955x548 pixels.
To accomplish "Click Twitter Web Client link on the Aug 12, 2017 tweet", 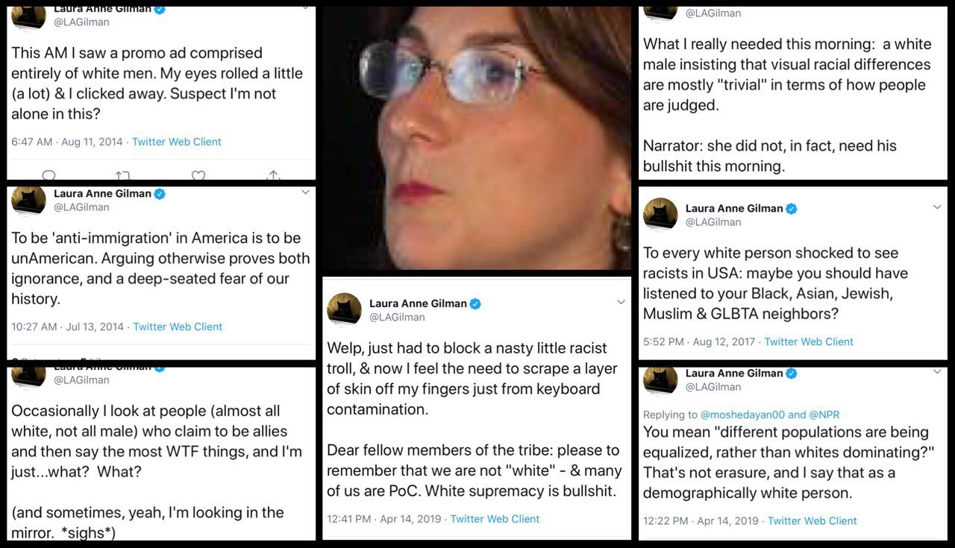I will 809,341.
